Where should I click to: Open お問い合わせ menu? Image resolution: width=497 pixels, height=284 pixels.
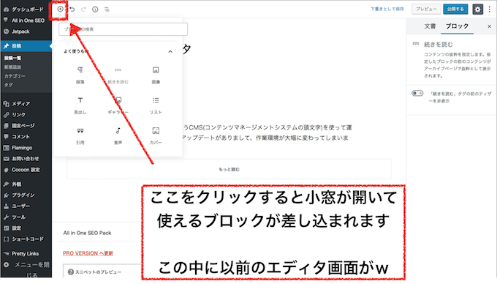[x=26, y=159]
